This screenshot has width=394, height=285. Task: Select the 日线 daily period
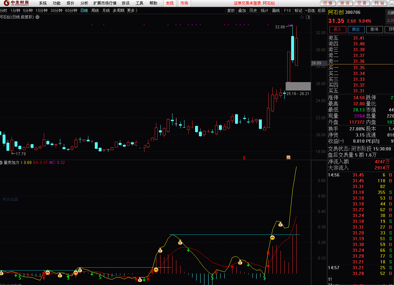tap(84, 10)
